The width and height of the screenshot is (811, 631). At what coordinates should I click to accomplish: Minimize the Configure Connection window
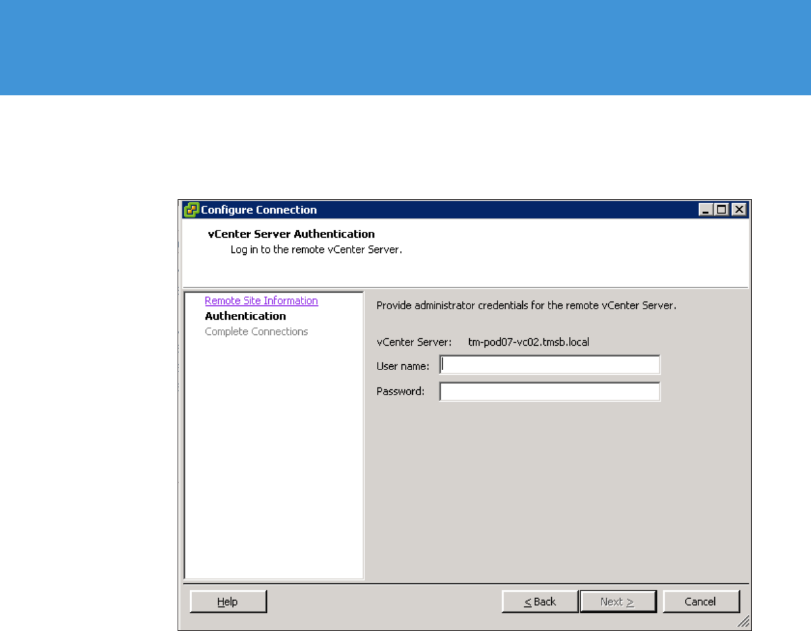pyautogui.click(x=706, y=210)
